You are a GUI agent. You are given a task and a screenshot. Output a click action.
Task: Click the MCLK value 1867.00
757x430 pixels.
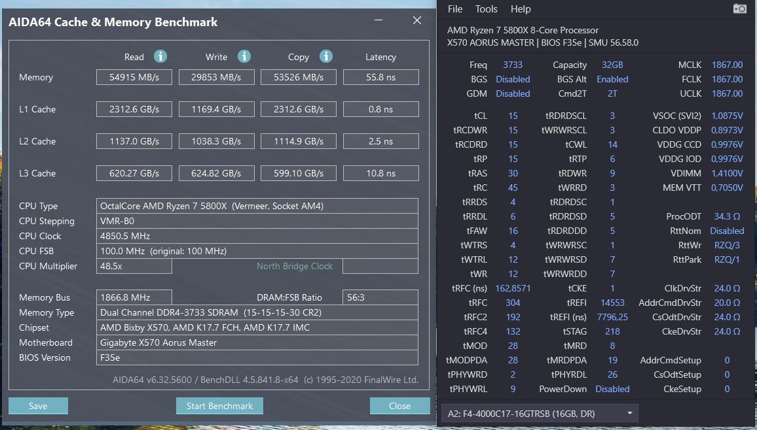click(727, 65)
